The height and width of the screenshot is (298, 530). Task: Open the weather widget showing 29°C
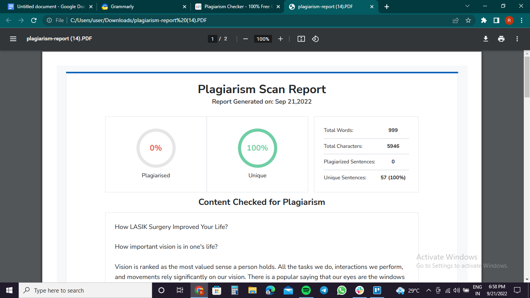[408, 290]
